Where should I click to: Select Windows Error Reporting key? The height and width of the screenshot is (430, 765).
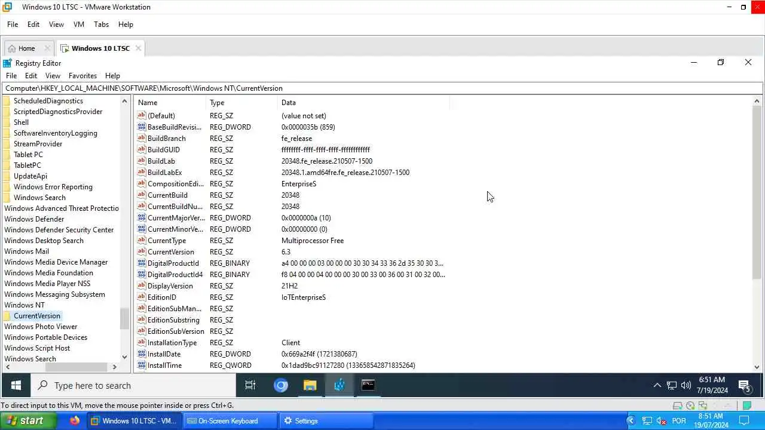coord(53,187)
